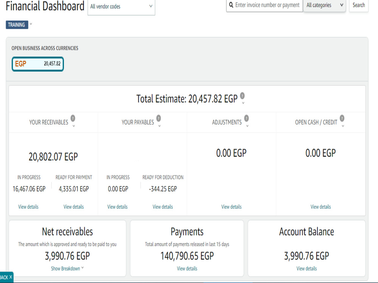Click the 20,802.07 EGP receivables amount
The image size is (378, 283).
tap(53, 157)
